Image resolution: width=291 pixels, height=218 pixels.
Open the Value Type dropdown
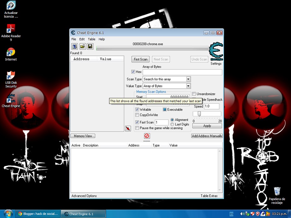point(188,86)
